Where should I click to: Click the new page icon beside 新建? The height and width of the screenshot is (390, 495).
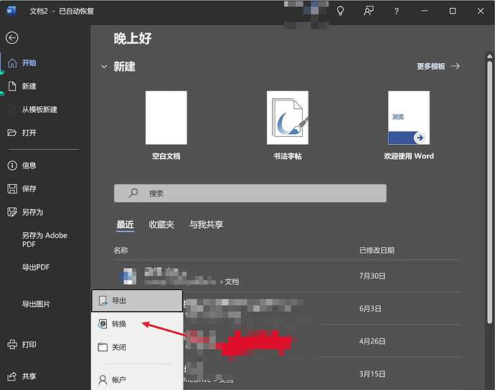point(12,86)
